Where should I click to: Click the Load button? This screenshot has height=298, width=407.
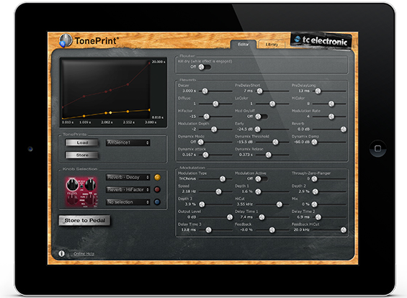click(x=82, y=143)
